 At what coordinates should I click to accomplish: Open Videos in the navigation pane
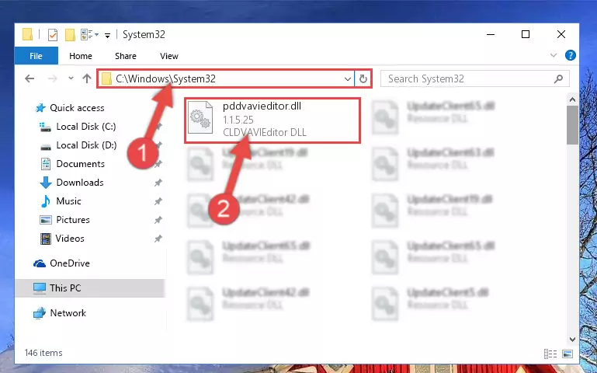[x=70, y=239]
